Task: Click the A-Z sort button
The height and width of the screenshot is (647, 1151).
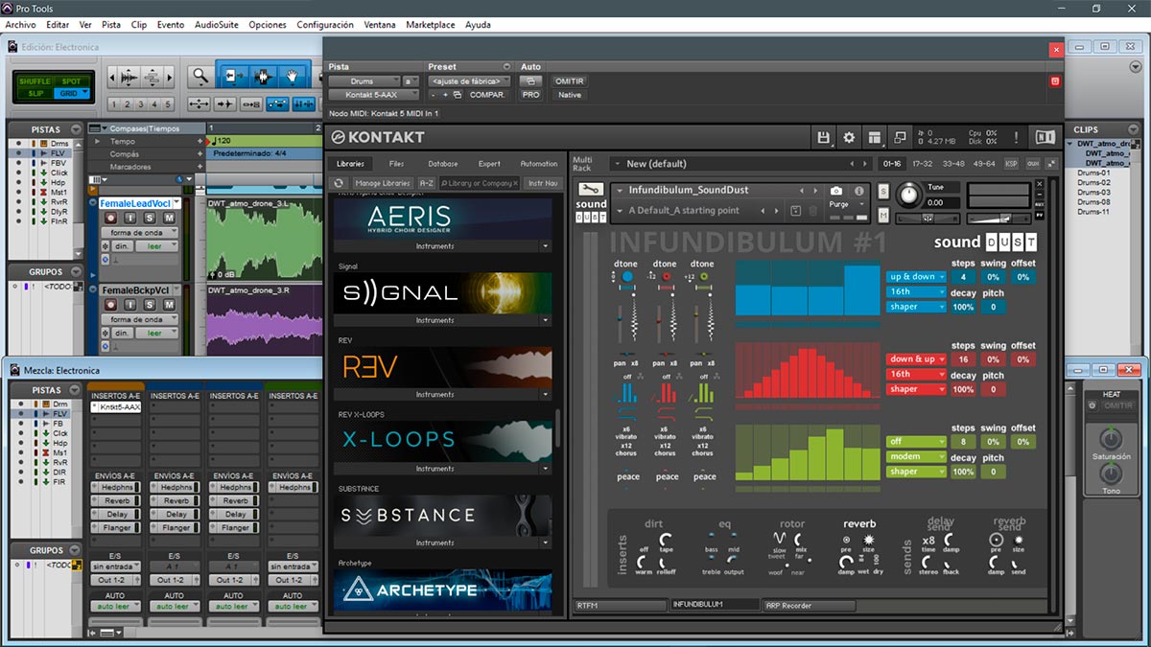Action: [427, 183]
